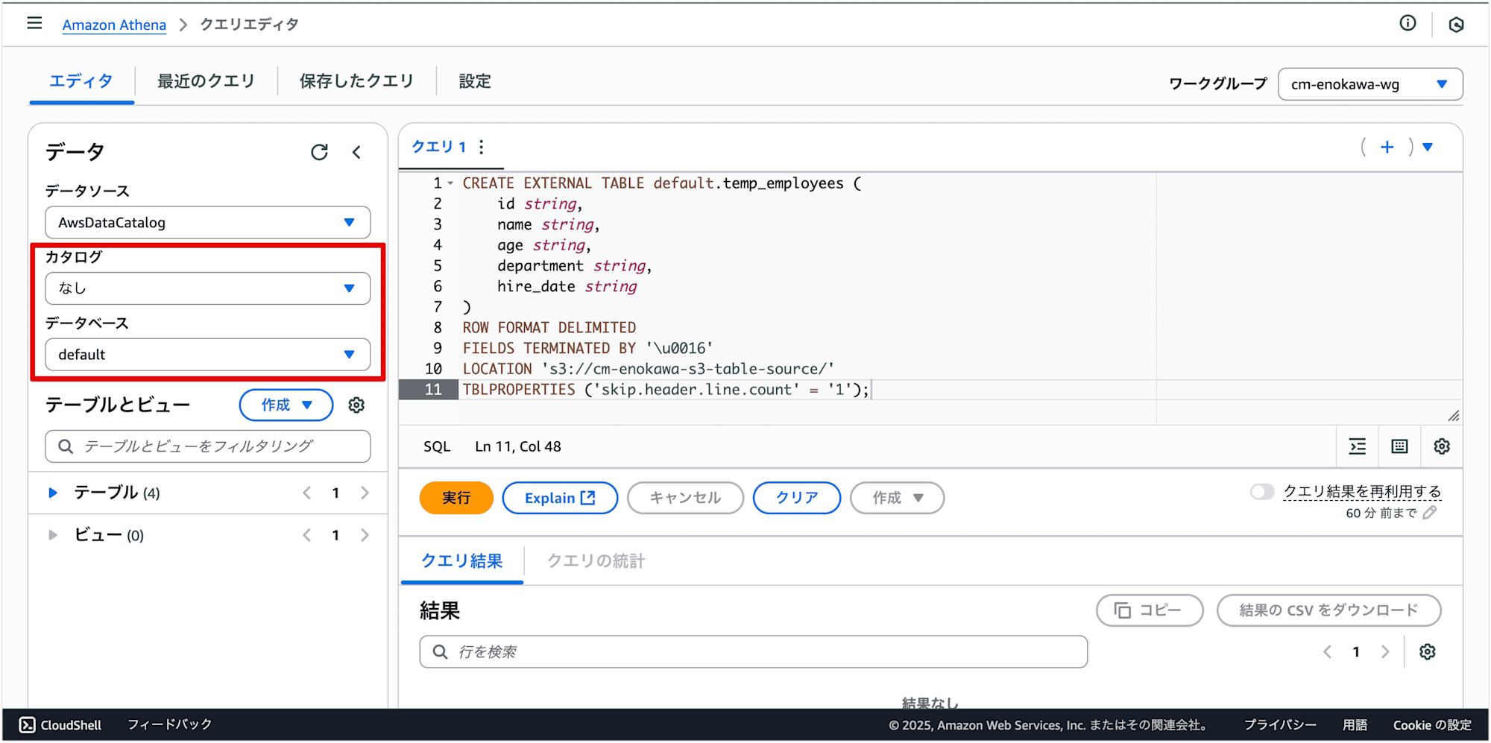Toggle クエリ結果を再利用する switch
The height and width of the screenshot is (743, 1491).
tap(1262, 492)
